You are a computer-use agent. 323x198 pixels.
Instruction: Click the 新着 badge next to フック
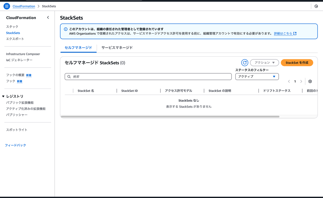(20, 81)
